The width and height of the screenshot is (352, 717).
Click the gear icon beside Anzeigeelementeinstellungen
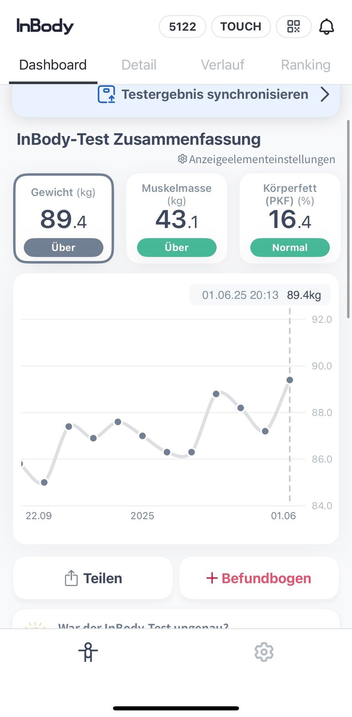click(x=182, y=159)
